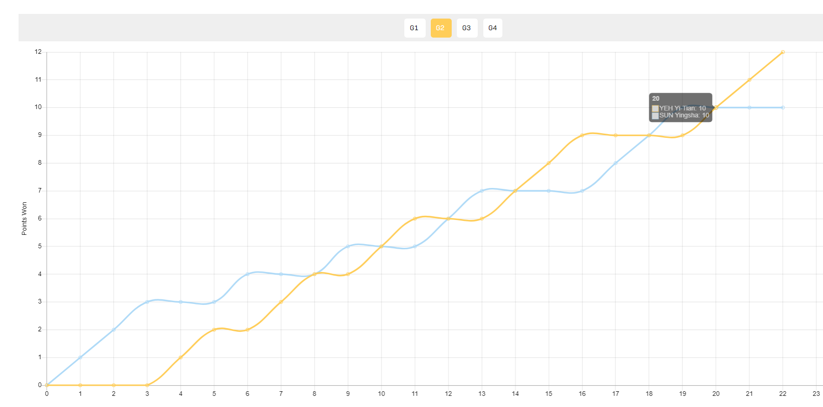Open the G3 game tab
The height and width of the screenshot is (407, 823).
coord(467,28)
